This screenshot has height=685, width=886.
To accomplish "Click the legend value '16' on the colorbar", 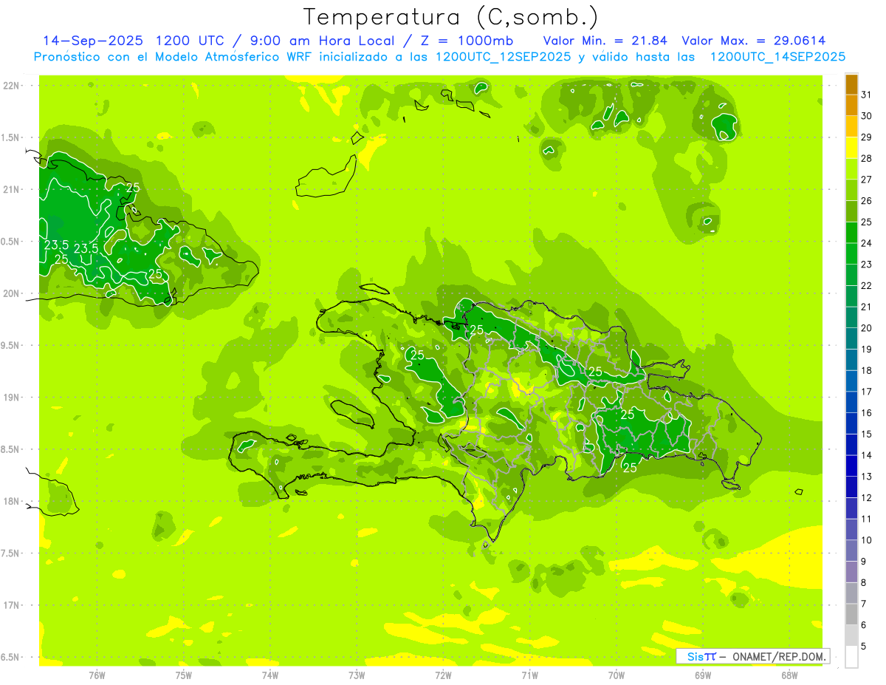I will tap(867, 413).
